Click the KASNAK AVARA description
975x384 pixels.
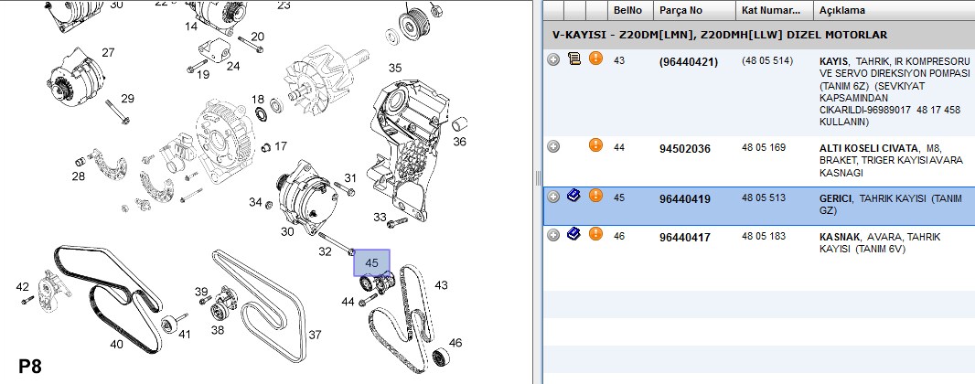click(x=880, y=243)
